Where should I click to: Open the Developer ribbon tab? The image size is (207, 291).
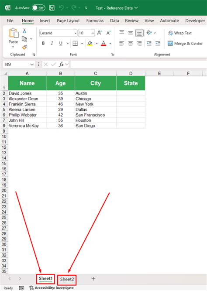pyautogui.click(x=195, y=21)
